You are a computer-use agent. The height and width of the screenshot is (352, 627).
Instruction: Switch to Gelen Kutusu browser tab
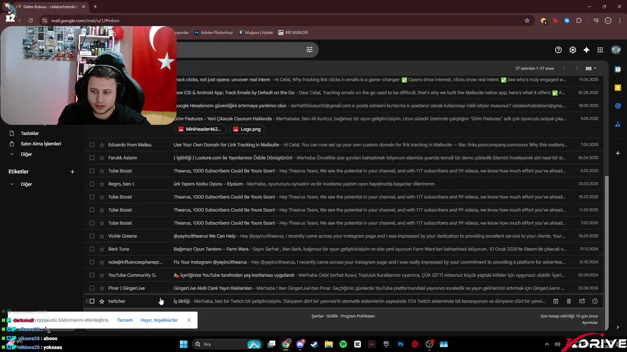click(x=51, y=7)
